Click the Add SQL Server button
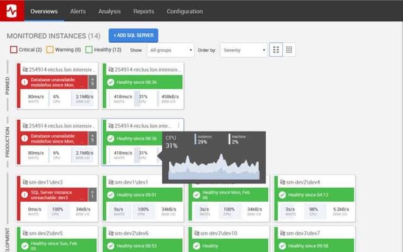Viewport: 403px width, 252px height. (133, 35)
